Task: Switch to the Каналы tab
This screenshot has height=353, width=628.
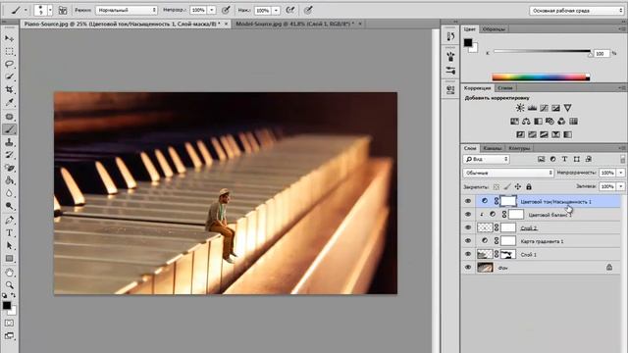Action: click(493, 148)
